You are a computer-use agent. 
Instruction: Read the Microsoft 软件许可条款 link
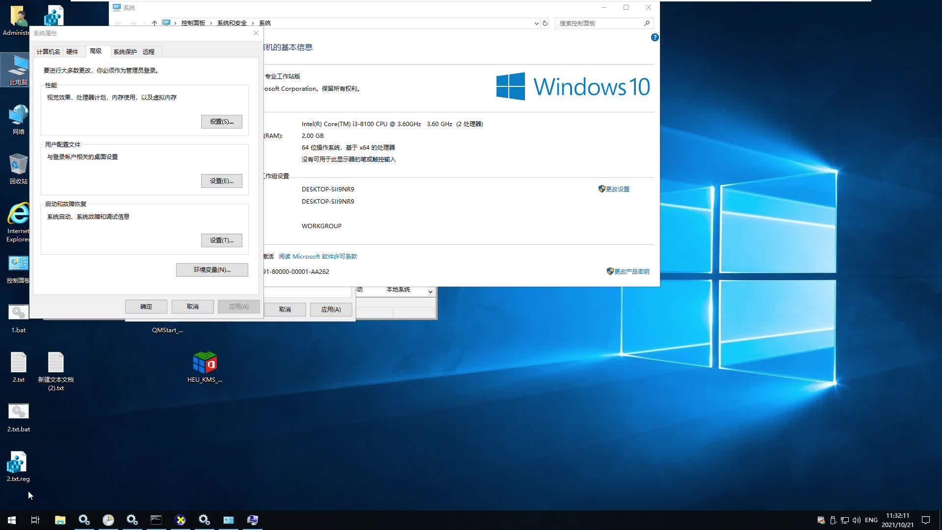(x=318, y=257)
